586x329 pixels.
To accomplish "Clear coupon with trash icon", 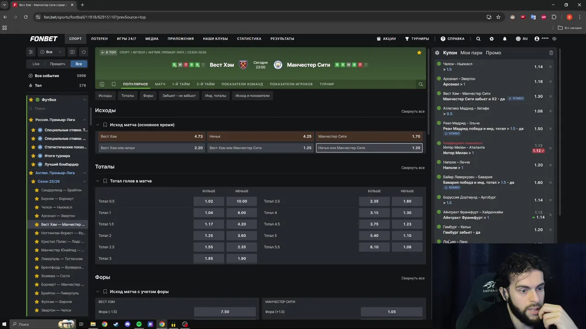I will coord(551,53).
